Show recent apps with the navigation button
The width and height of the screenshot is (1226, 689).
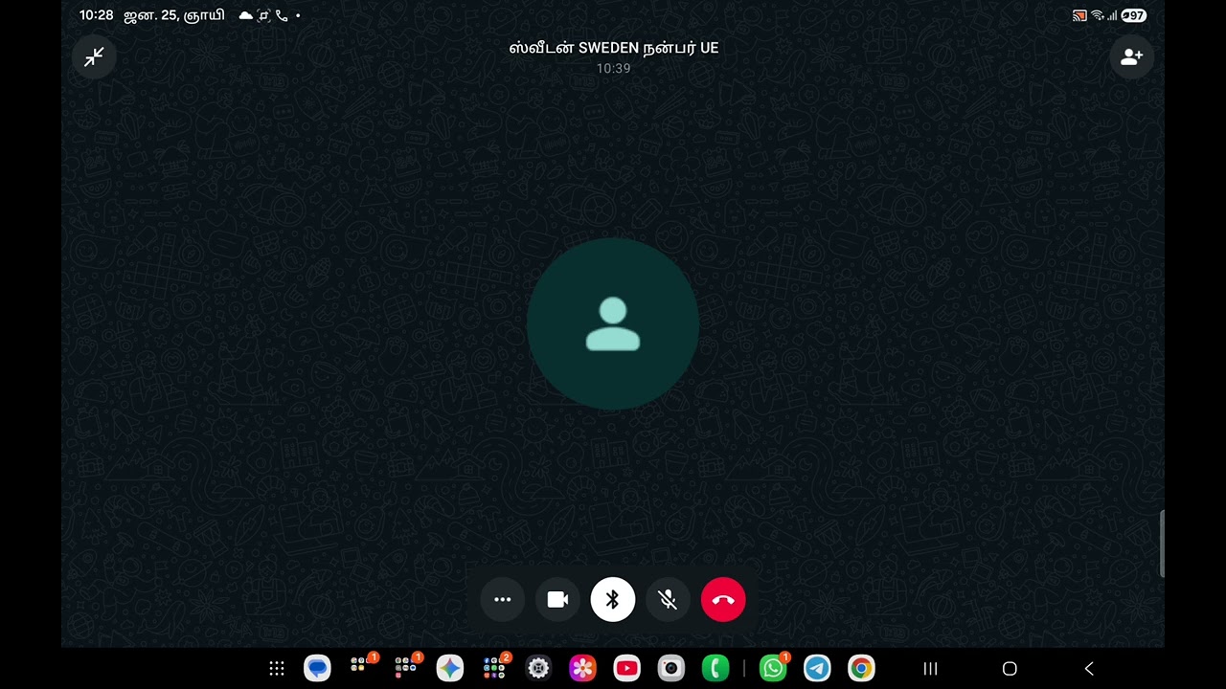click(930, 669)
